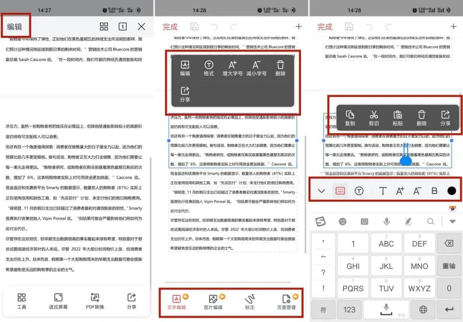Viewport: 463px width, 322px height.
Task: Choose 增大字号 in the popup menu
Action: [233, 68]
